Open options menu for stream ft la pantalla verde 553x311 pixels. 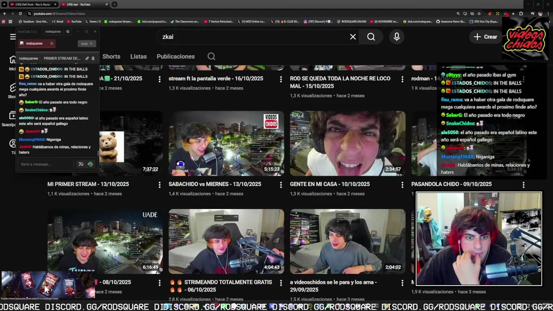[281, 79]
